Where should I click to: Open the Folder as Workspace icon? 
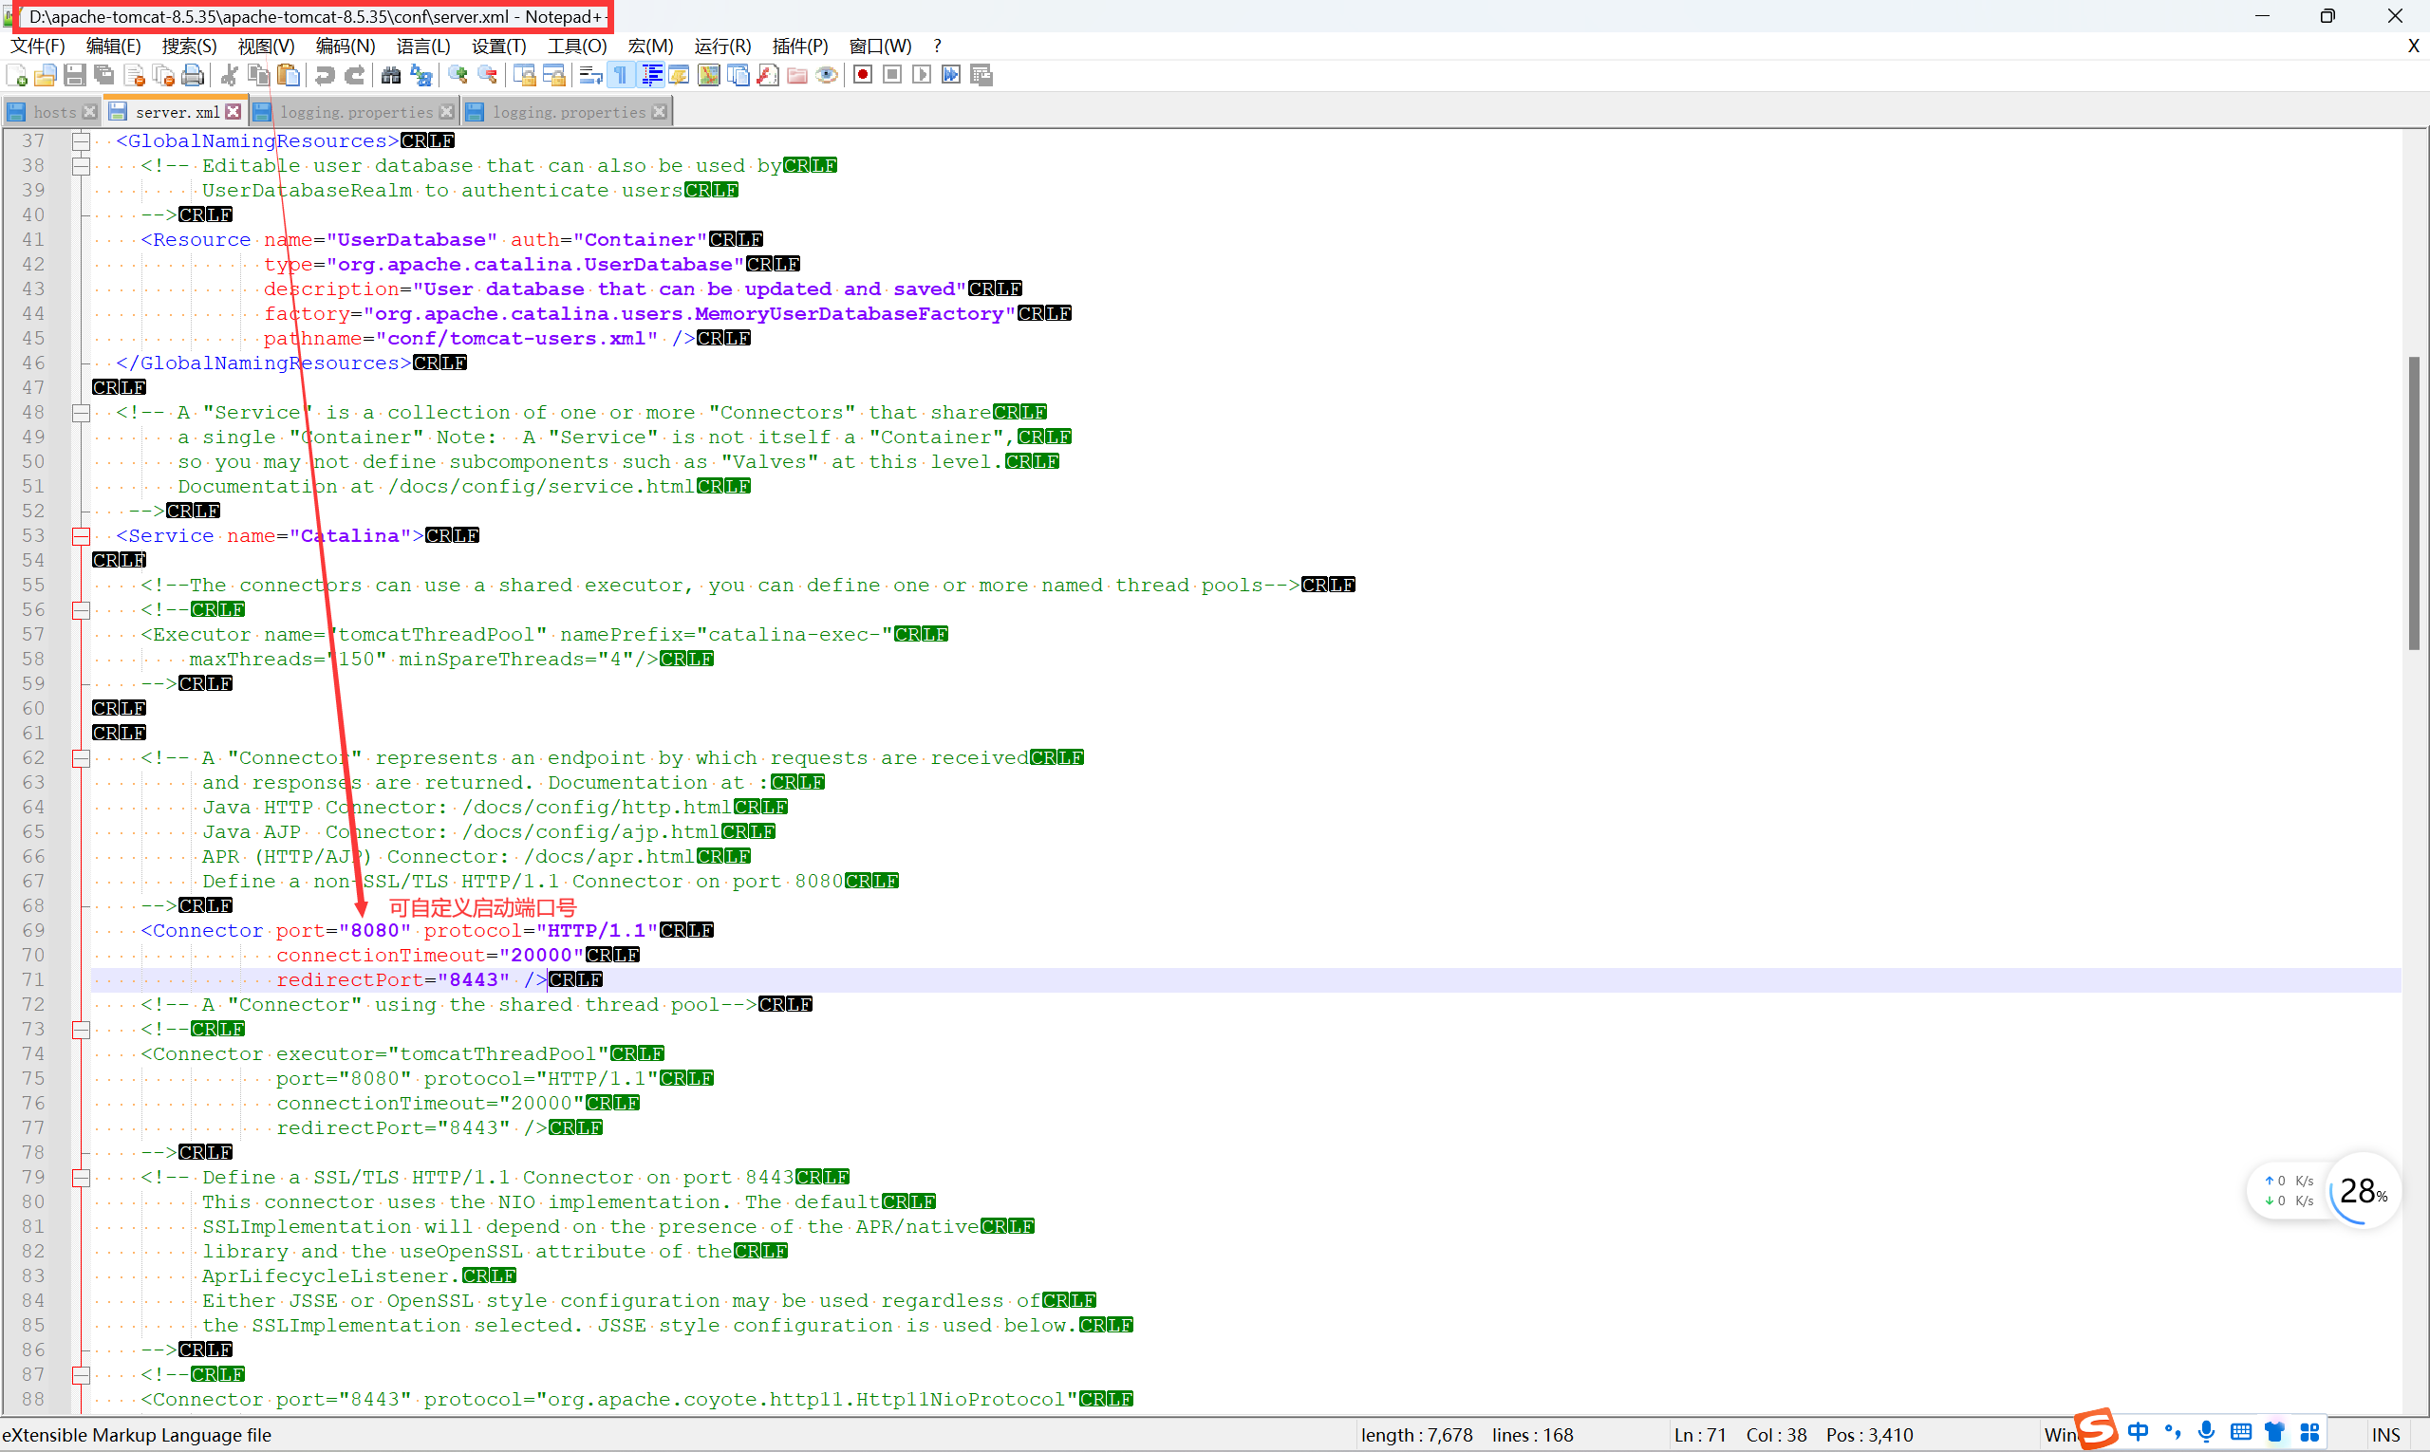797,75
